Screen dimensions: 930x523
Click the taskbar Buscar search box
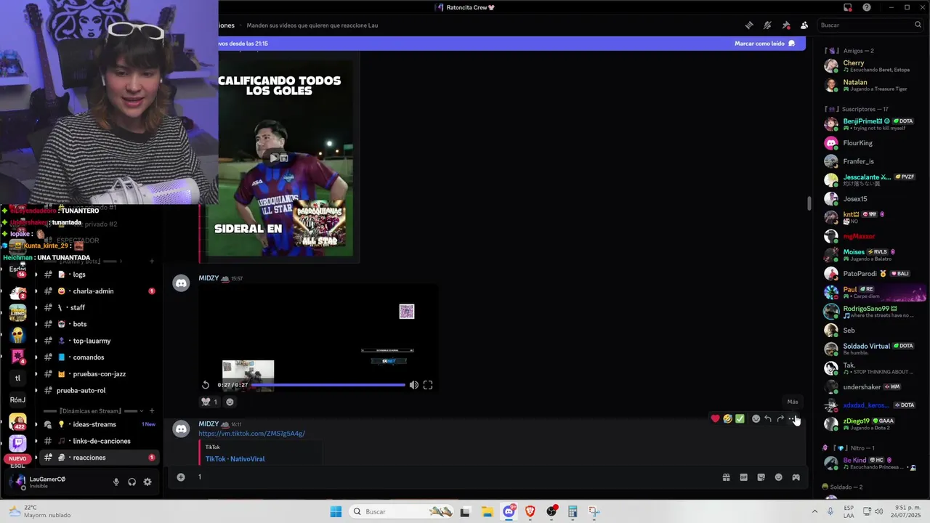coord(401,511)
